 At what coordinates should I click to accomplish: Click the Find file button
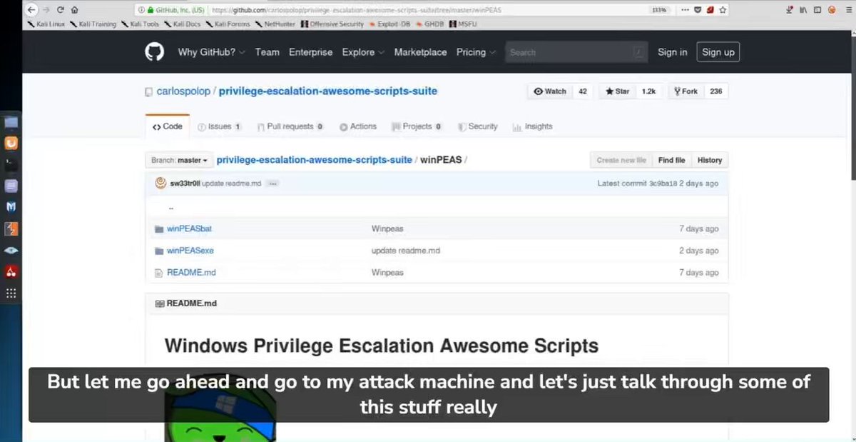tap(671, 161)
